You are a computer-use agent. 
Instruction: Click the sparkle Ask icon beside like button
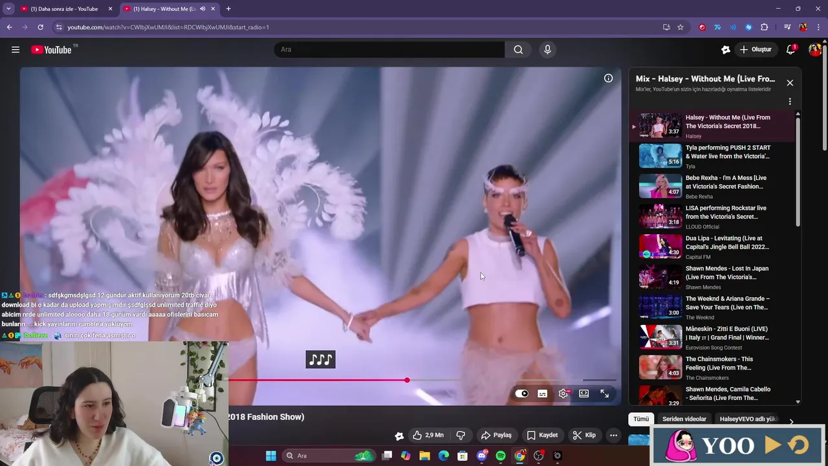[x=399, y=436]
